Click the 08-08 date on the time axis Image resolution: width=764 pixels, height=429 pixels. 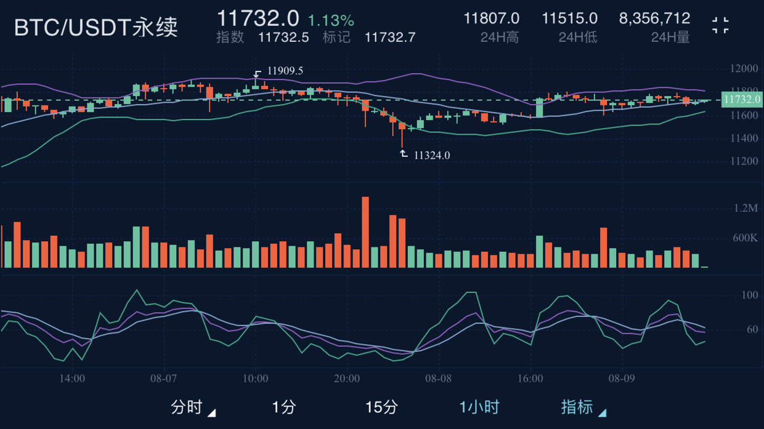438,379
